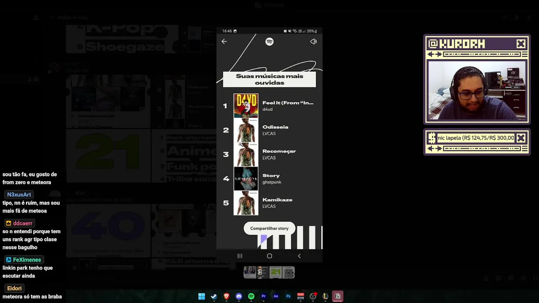Select the top songs thumbnail in image strip
The image size is (539, 303).
pyautogui.click(x=262, y=272)
